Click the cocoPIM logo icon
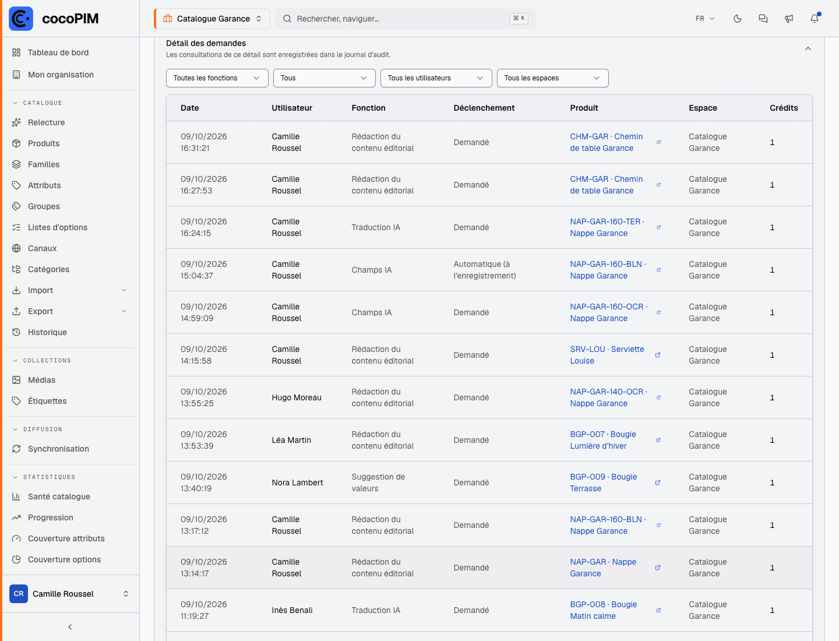839x641 pixels. pyautogui.click(x=21, y=19)
